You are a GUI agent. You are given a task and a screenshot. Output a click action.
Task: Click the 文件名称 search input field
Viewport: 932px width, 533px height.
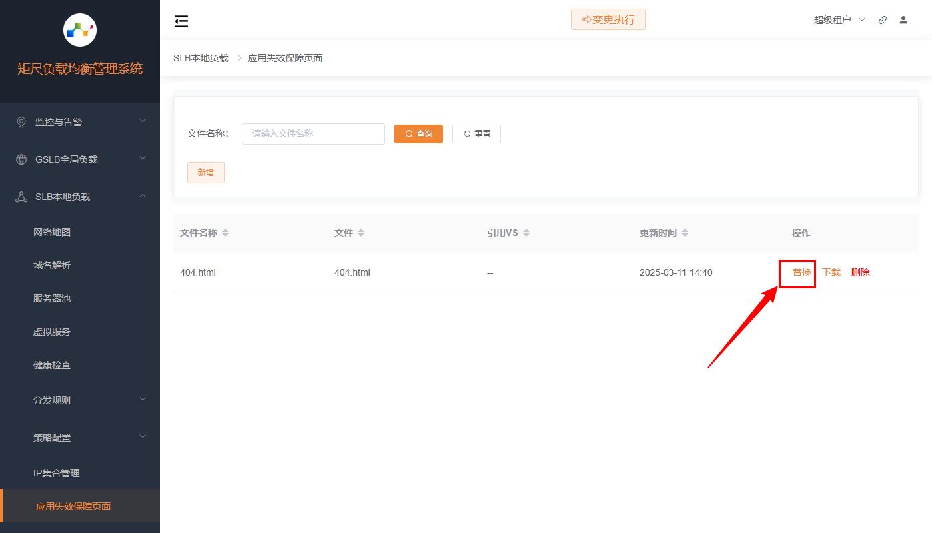coord(313,133)
